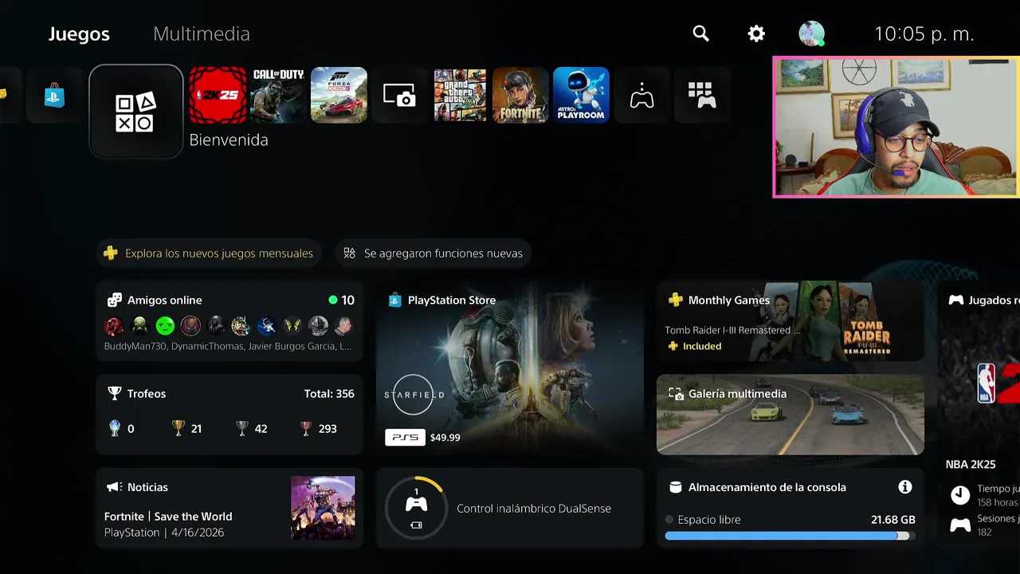Click the Bienvenida label
This screenshot has height=574, width=1020.
(x=229, y=140)
